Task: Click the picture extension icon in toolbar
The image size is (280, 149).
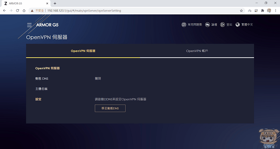Action: 256,11
